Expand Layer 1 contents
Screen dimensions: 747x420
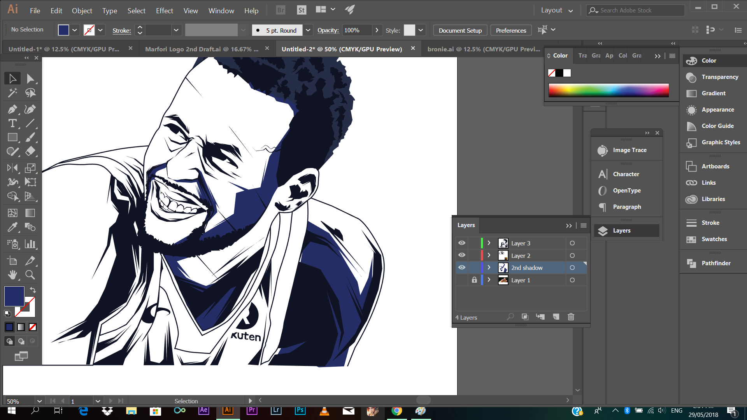tap(489, 280)
